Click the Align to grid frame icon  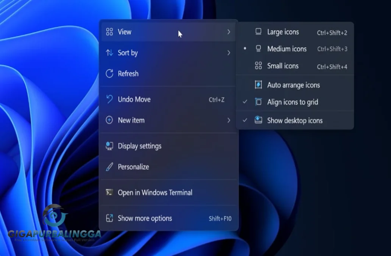[x=259, y=102]
